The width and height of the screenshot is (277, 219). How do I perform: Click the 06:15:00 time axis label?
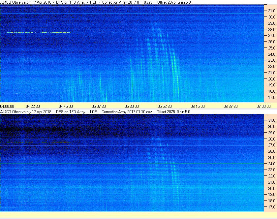click(198, 107)
